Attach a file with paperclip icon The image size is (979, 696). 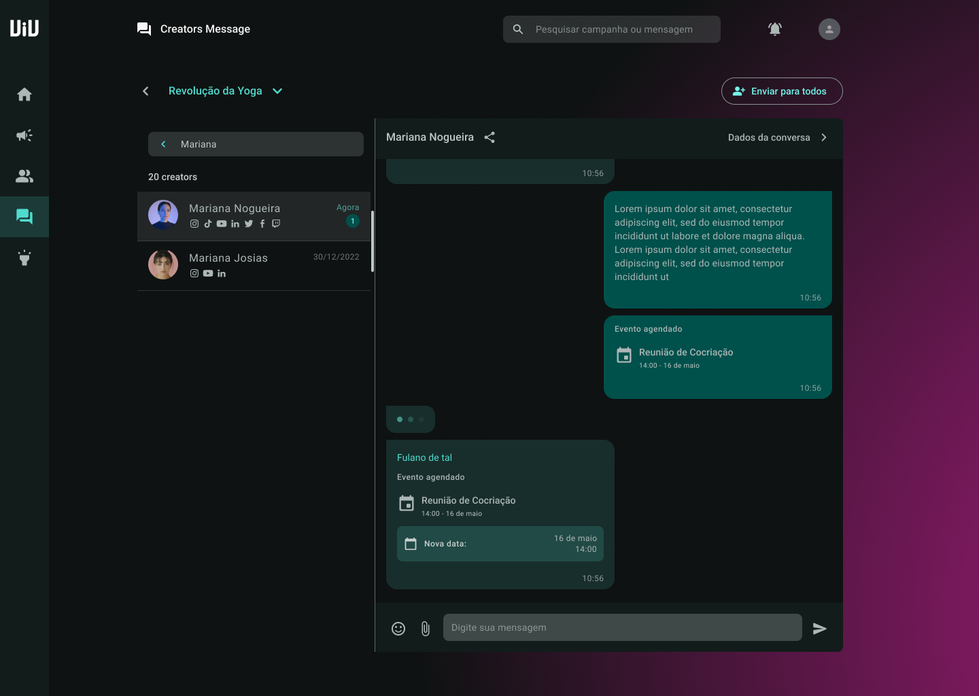[426, 629]
